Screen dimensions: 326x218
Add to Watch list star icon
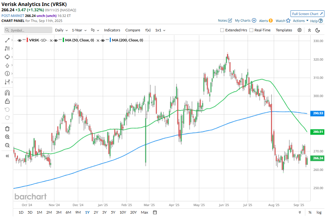coord(288,21)
